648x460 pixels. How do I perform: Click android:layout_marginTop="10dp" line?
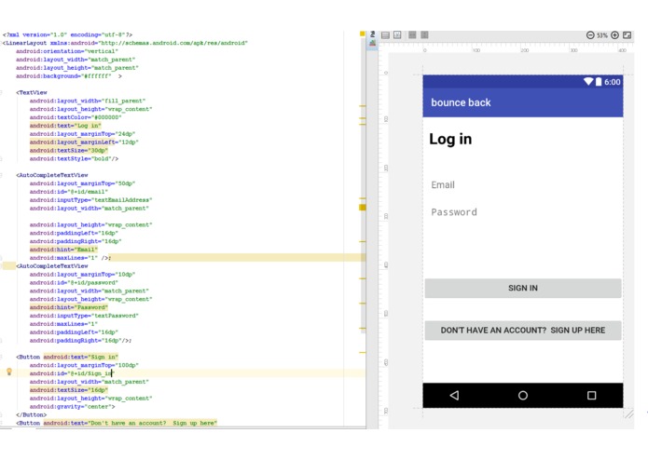tap(82, 274)
